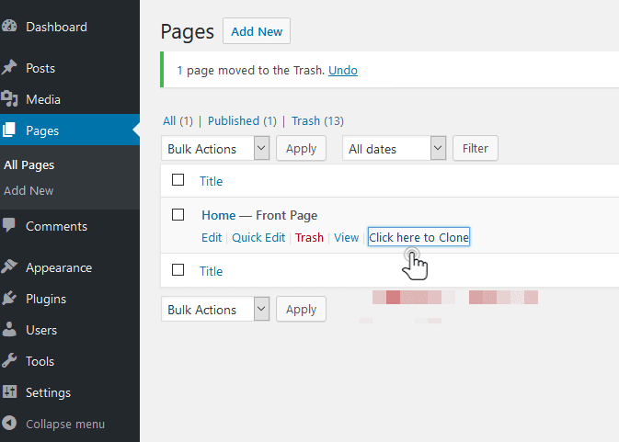Viewport: 619px width, 442px height.
Task: Open the bottom Bulk Actions dropdown
Action: [x=215, y=309]
